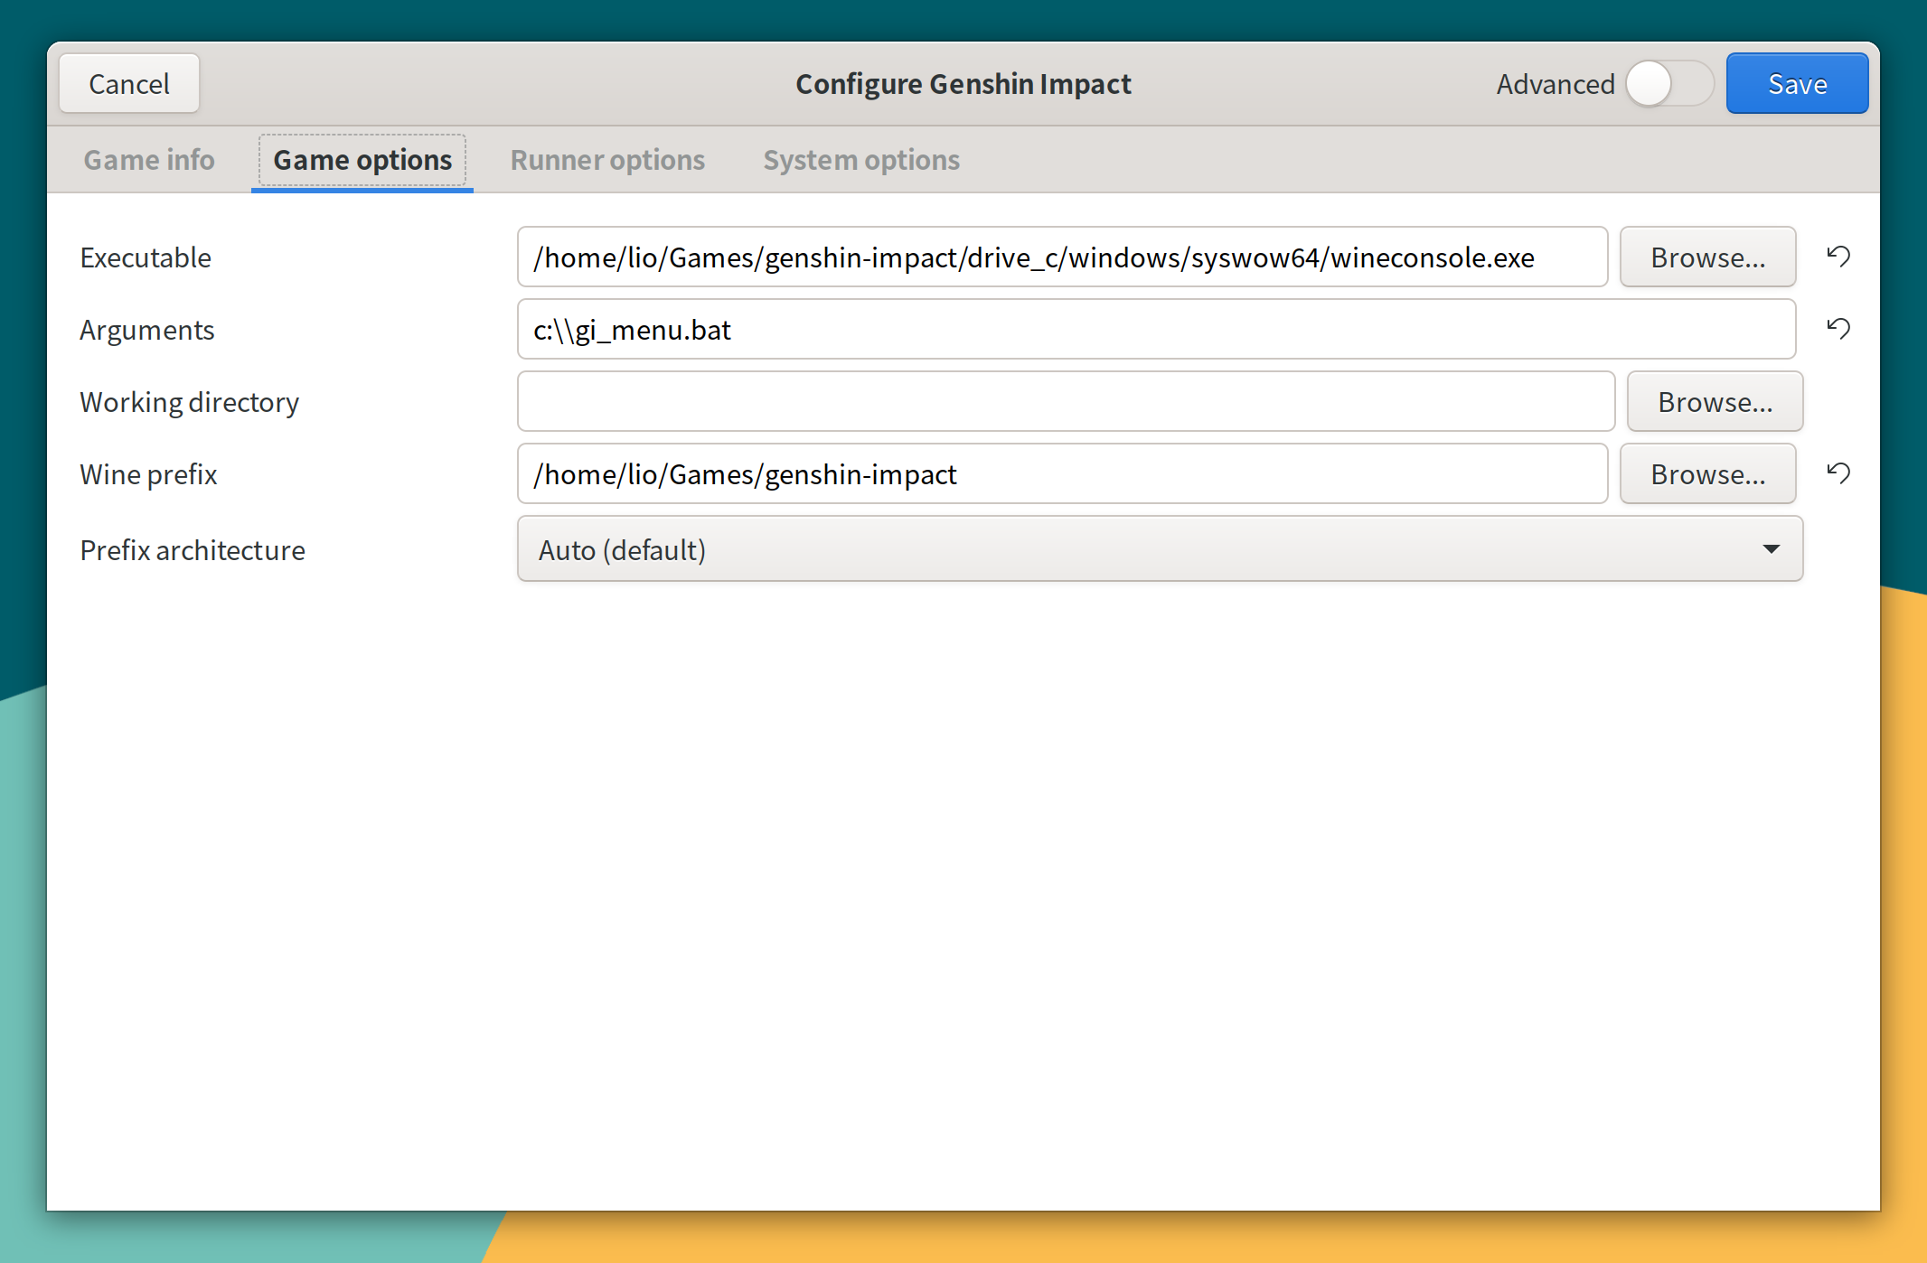Browse for the Wine prefix folder
This screenshot has height=1263, width=1927.
[1707, 474]
